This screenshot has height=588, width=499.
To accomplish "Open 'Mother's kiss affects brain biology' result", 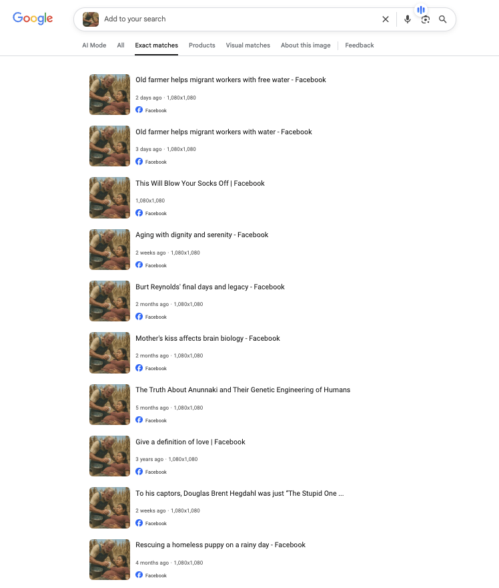I will click(x=207, y=338).
